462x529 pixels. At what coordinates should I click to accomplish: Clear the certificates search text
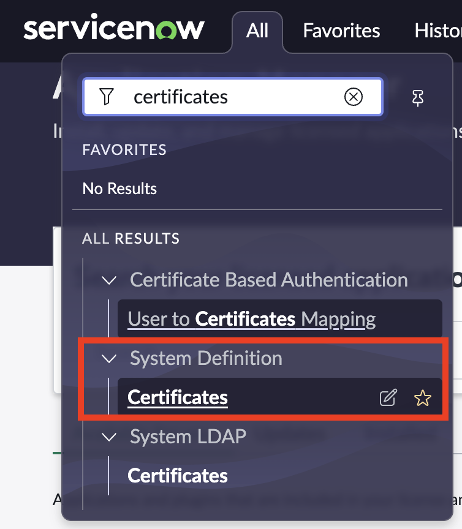coord(354,97)
